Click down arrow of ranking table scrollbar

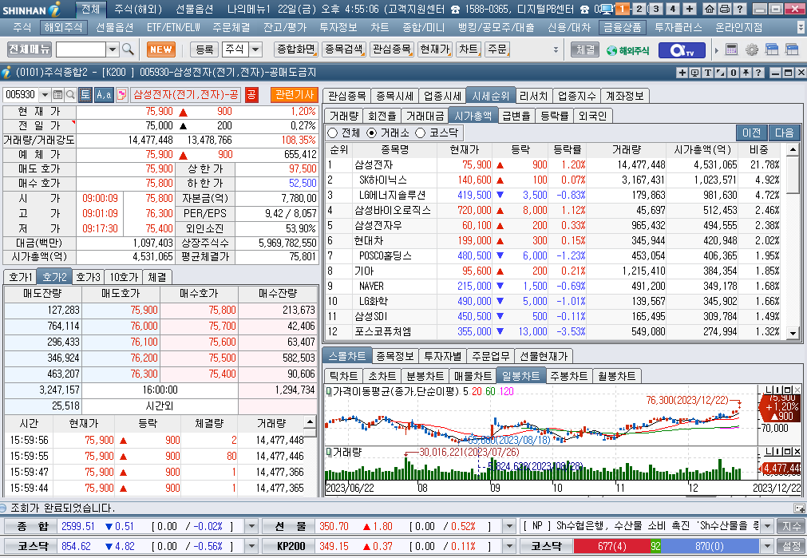pyautogui.click(x=793, y=333)
